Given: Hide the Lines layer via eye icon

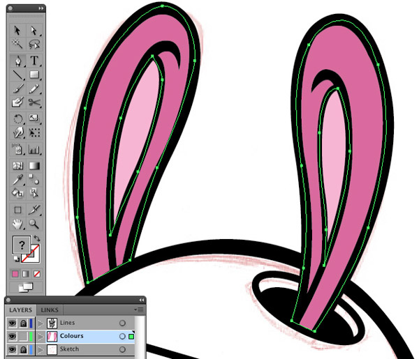Looking at the screenshot, I should [12, 323].
